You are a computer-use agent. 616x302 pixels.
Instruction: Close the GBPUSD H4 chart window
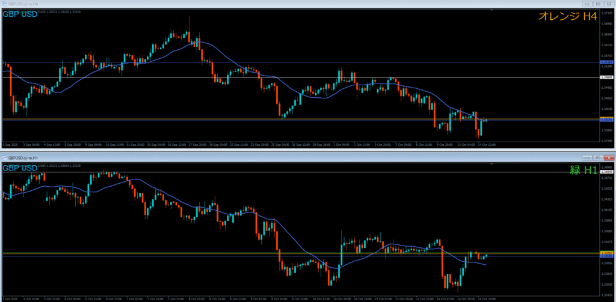point(609,4)
